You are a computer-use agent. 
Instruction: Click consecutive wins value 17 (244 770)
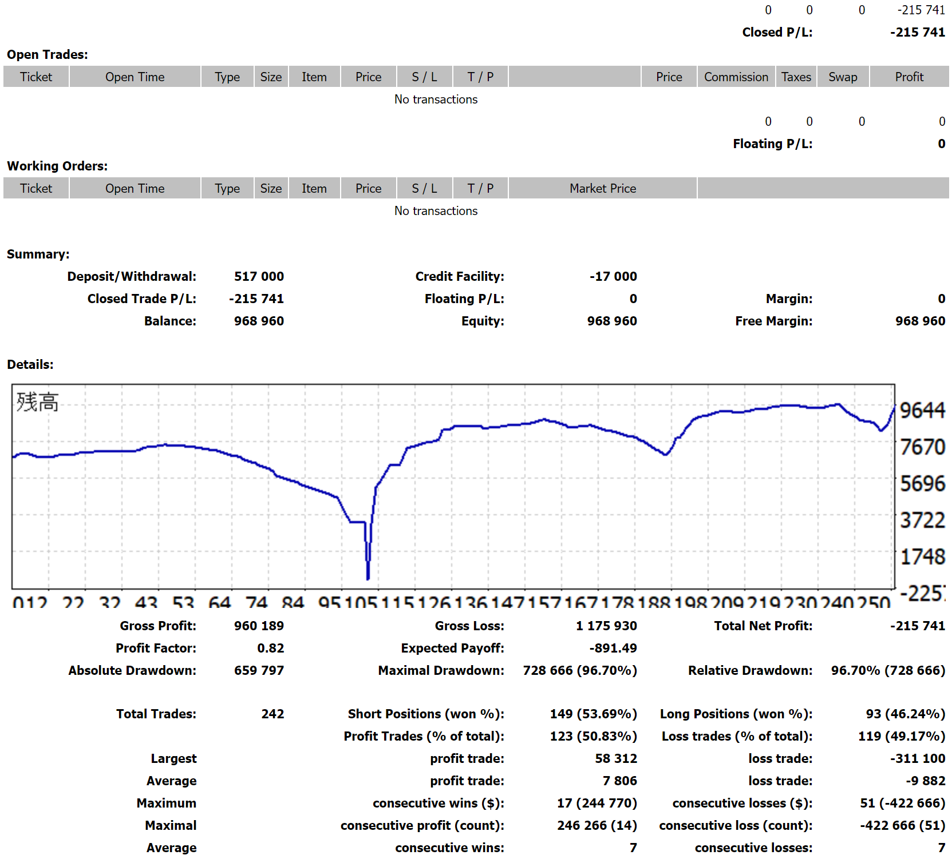[597, 803]
